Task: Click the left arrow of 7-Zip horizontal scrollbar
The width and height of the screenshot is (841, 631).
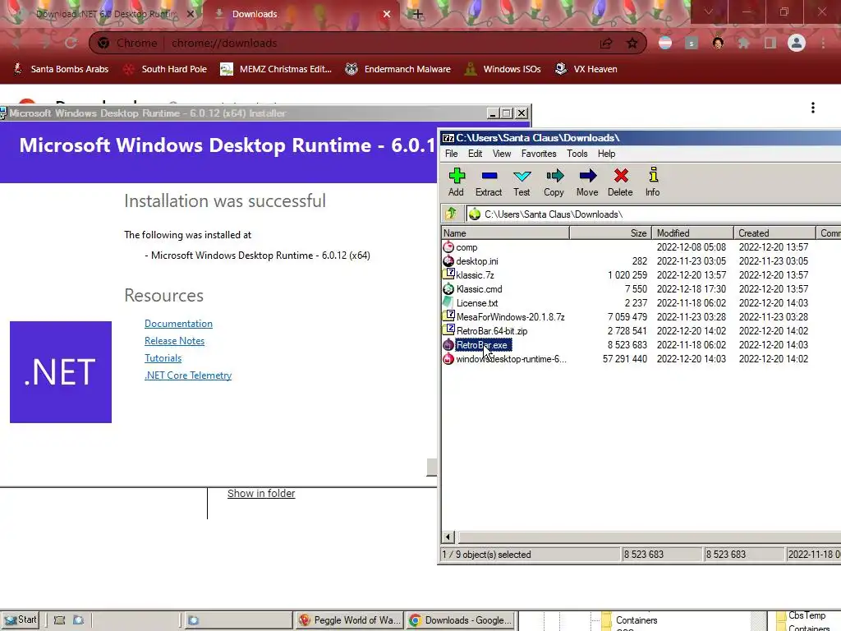Action: [x=448, y=537]
